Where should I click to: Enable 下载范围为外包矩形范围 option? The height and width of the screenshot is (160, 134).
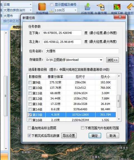(82, 128)
